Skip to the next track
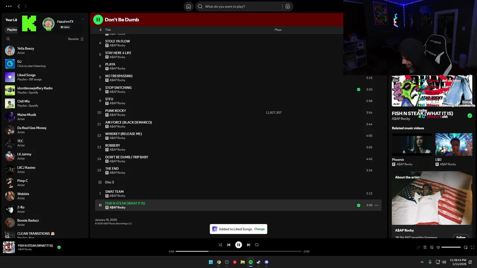Viewport: 477px width, 268px height. point(249,245)
